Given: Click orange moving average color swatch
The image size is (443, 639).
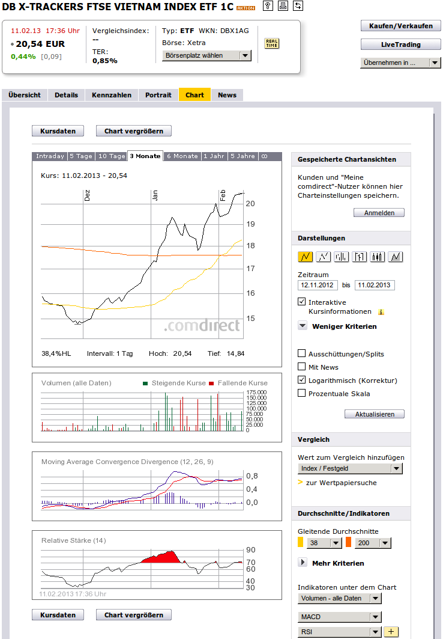Looking at the screenshot, I should [348, 542].
